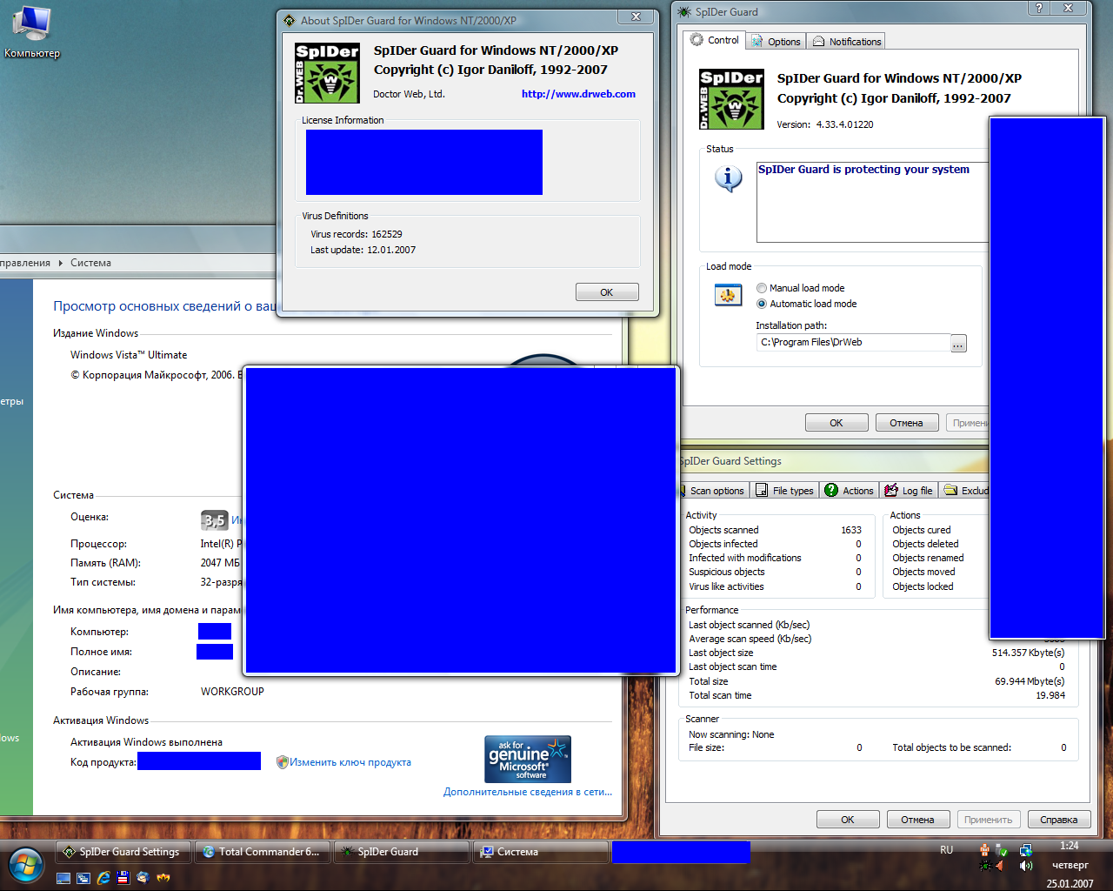Click the About SpIDer Guard title bar icon
1113x891 pixels.
pyautogui.click(x=290, y=21)
